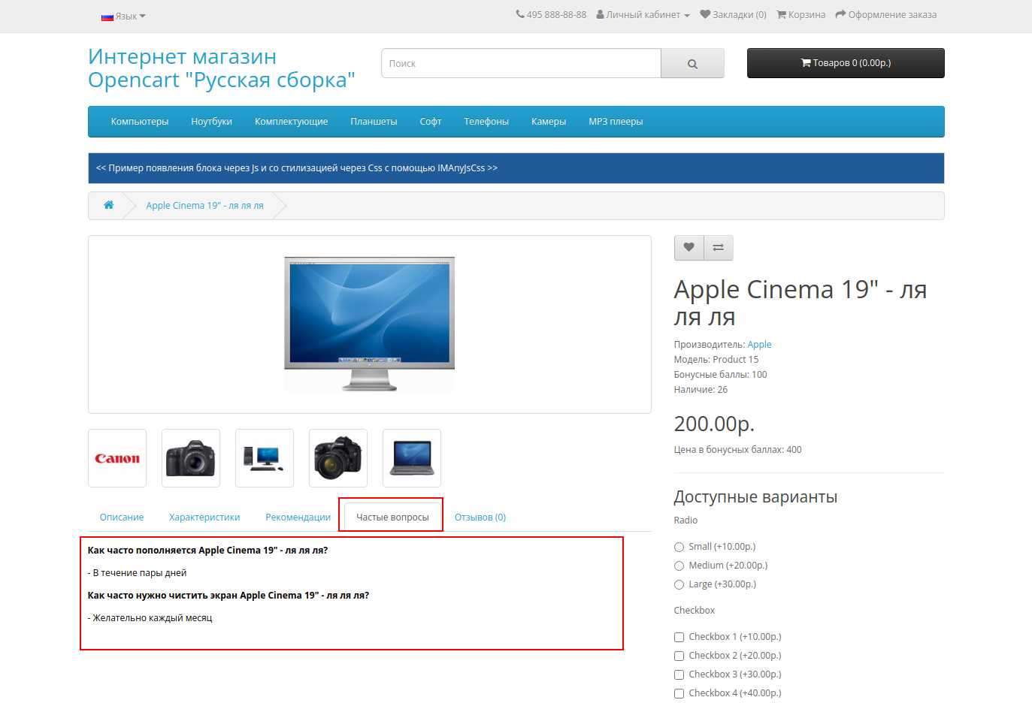Click answer "Желательно каждый месяц"
1032x703 pixels.
pos(150,618)
